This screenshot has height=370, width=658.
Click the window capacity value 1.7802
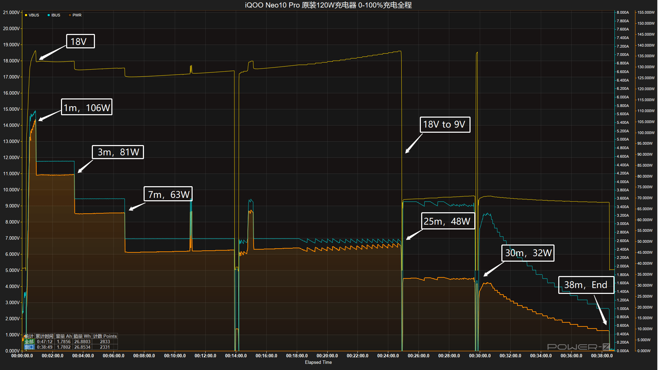[x=64, y=347]
